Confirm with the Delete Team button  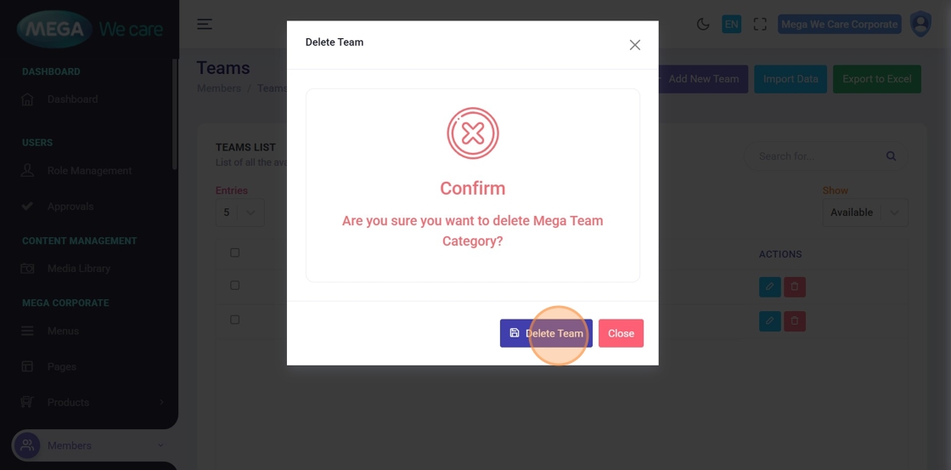click(x=546, y=333)
